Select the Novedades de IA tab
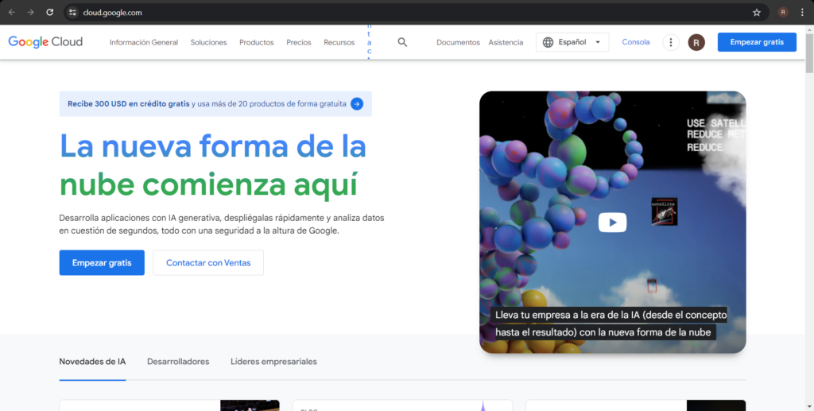Viewport: 814px width, 411px height. coord(92,362)
